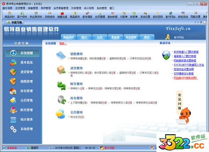
Task: Open 系统设置 toolbar icon
Action: [x=145, y=15]
